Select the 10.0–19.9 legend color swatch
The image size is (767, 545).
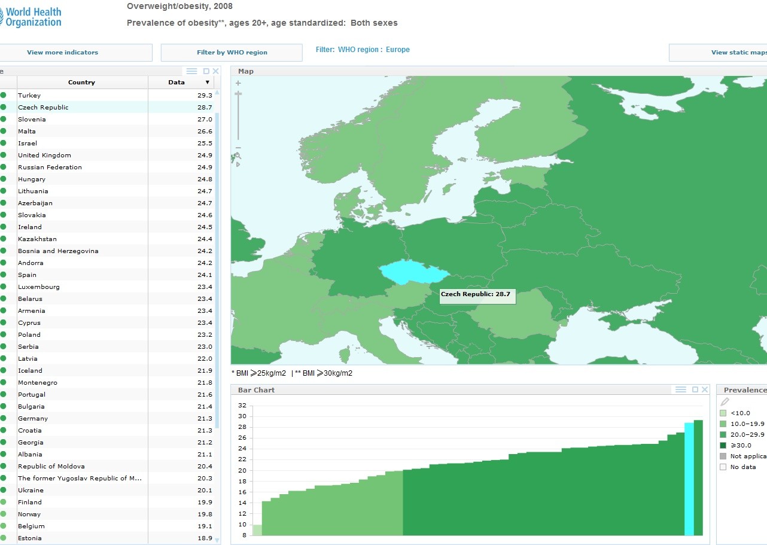click(723, 424)
